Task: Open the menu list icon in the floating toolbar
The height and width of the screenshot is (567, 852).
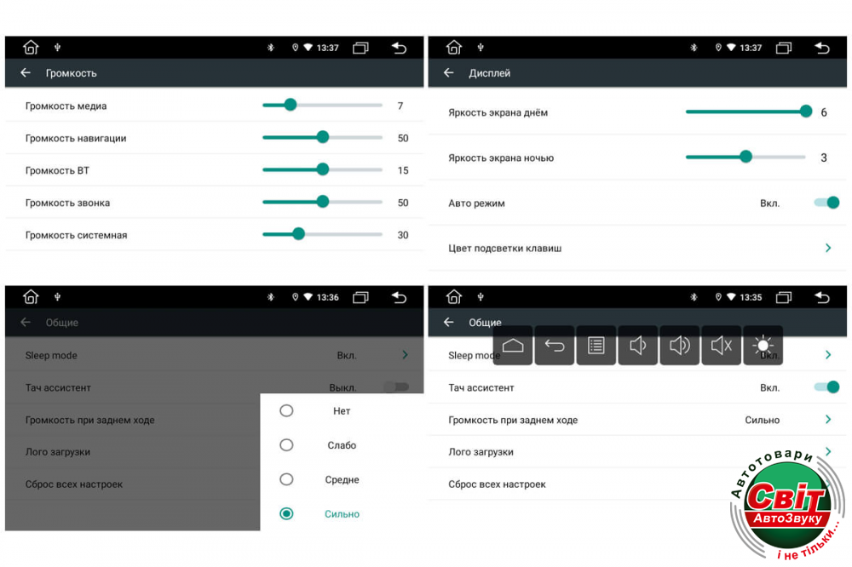Action: (596, 346)
